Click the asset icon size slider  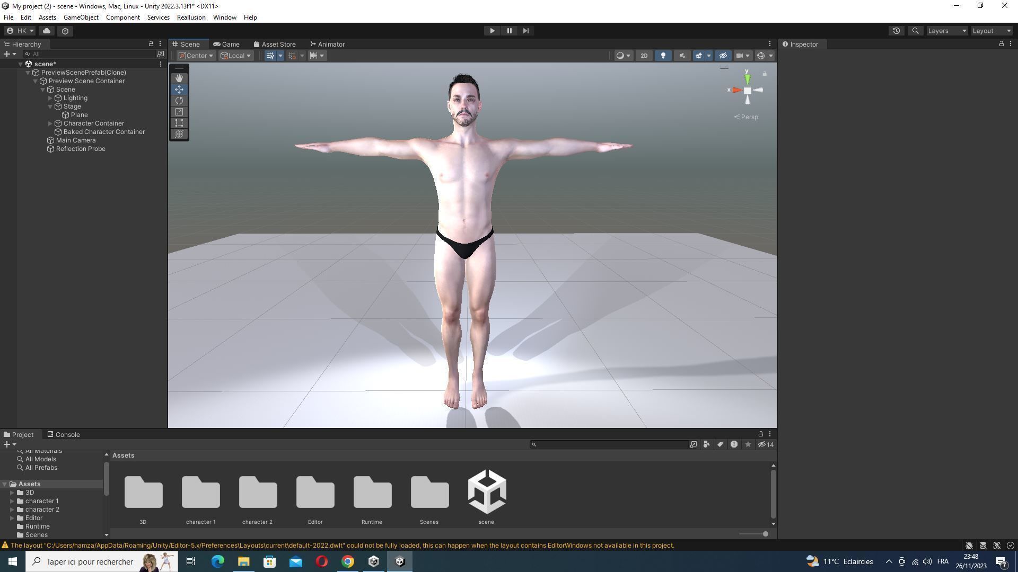(765, 534)
